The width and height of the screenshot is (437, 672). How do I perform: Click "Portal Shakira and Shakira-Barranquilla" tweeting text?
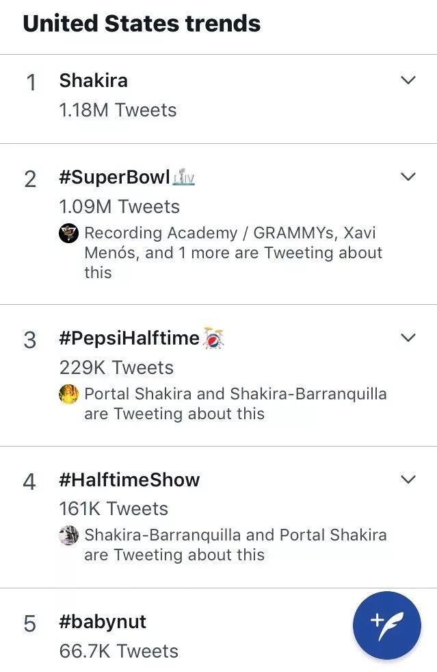[235, 395]
